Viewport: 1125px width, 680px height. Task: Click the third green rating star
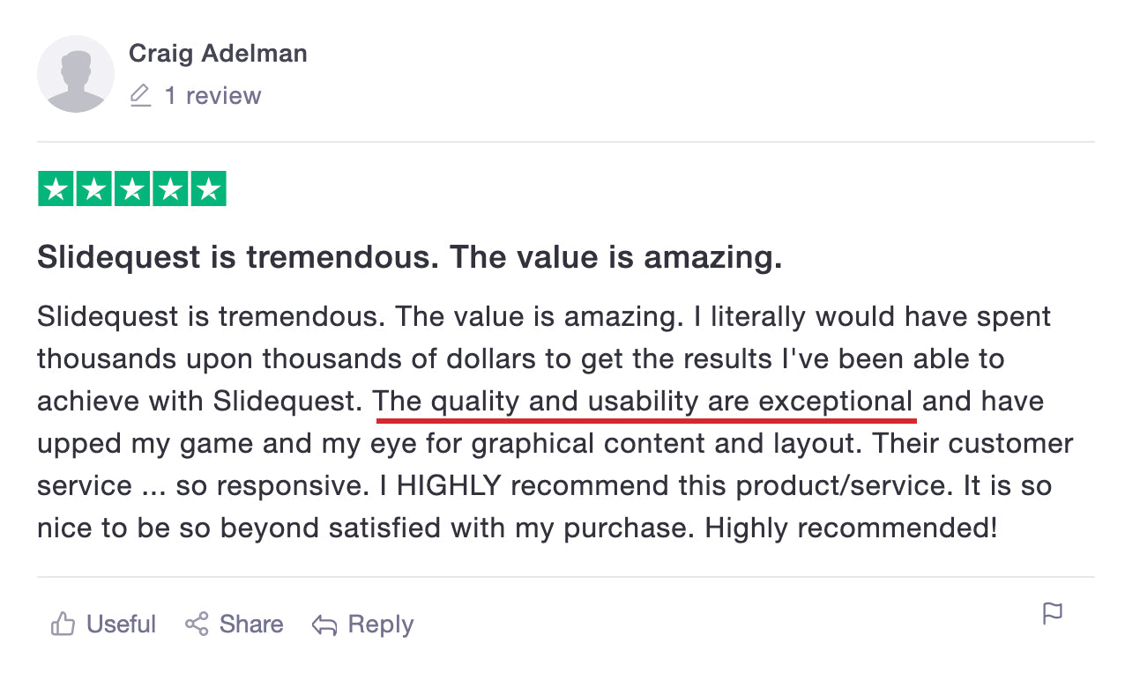132,189
